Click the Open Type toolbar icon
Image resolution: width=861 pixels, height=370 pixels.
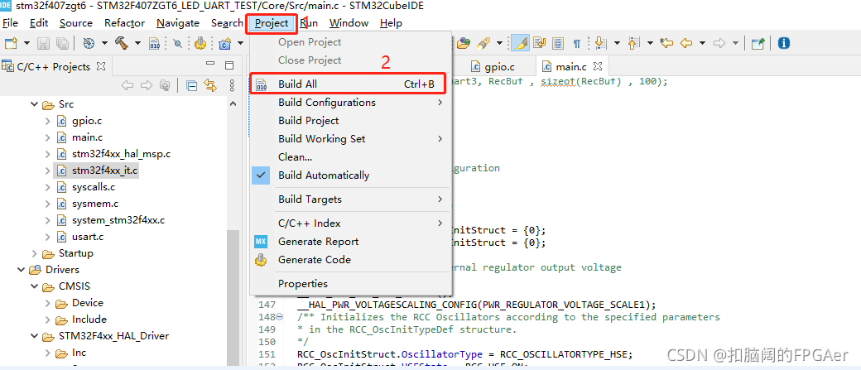point(464,43)
